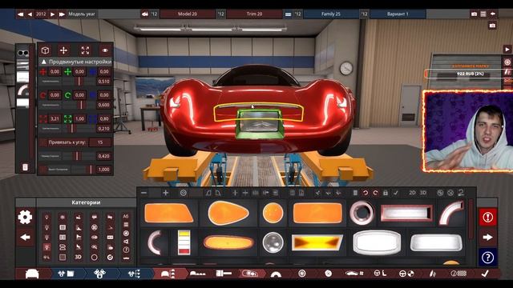Viewport: 513px width, 288px height.
Task: Open car body tab in bottom bar
Action: (x=32, y=274)
